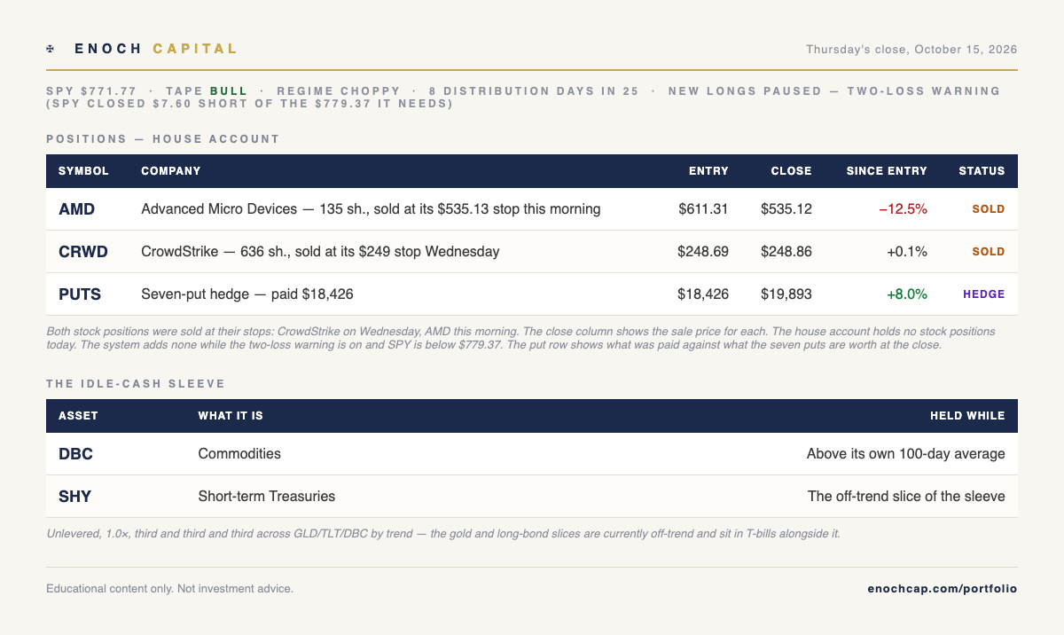Click the SHY asset cell
The height and width of the screenshot is (635, 1064).
pos(74,497)
